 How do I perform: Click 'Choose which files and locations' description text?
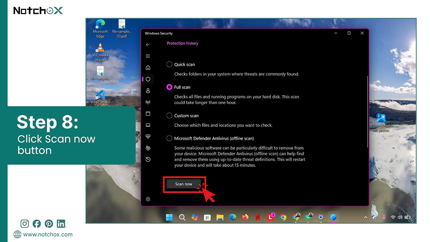coord(223,125)
